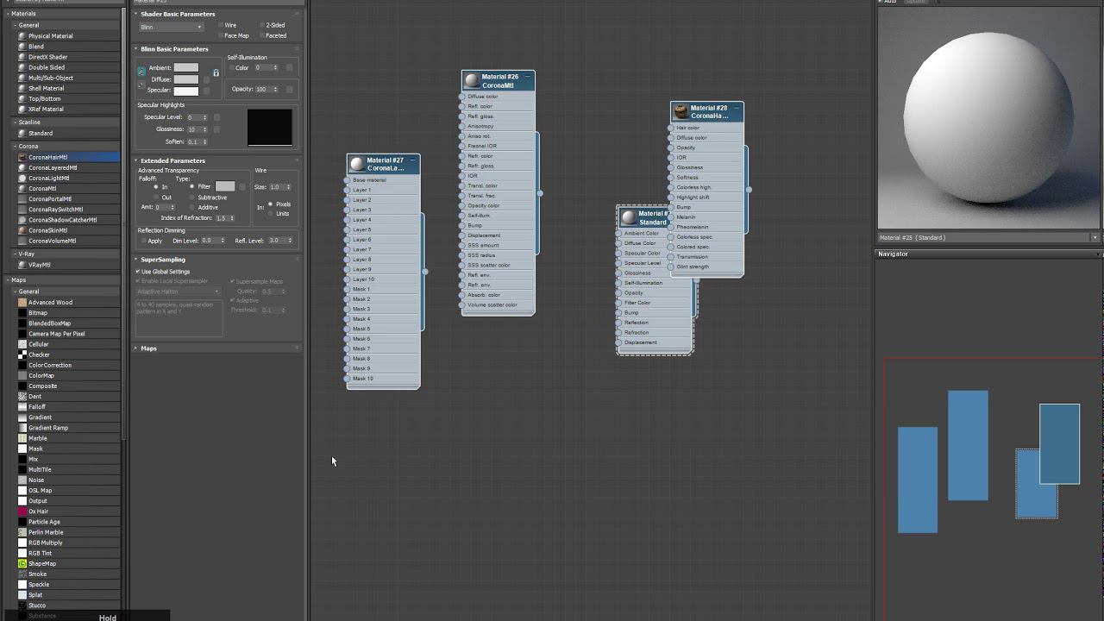Click the Dent map icon
The width and height of the screenshot is (1104, 621).
click(x=22, y=397)
